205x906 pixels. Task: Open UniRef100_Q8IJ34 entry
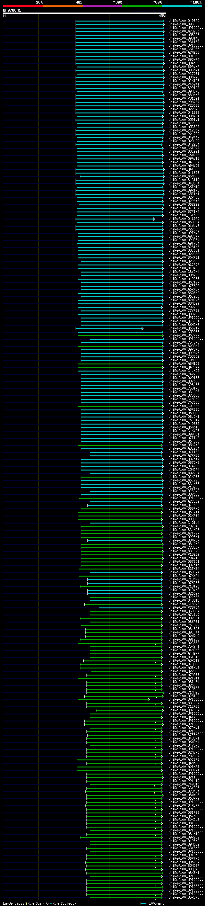click(184, 682)
